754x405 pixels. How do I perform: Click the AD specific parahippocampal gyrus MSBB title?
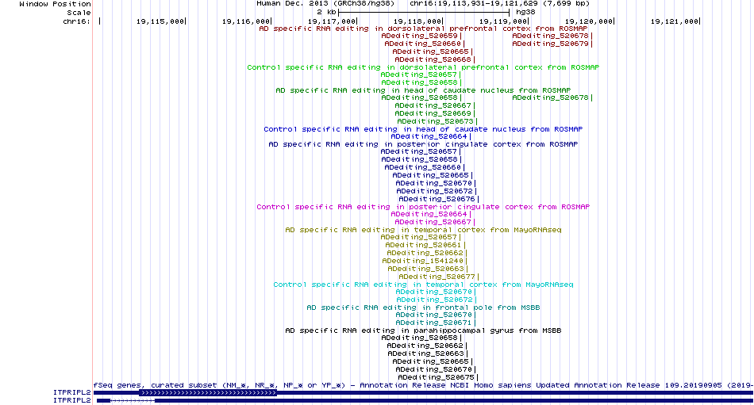[423, 330]
